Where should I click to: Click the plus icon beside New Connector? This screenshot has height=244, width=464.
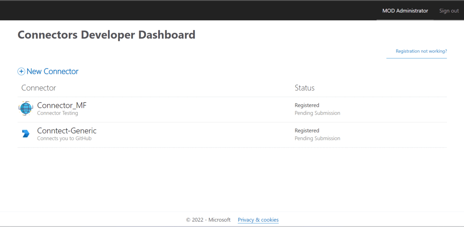22,71
